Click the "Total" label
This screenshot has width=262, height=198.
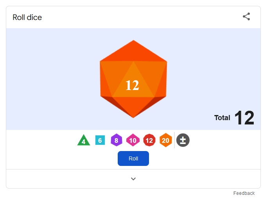pyautogui.click(x=222, y=118)
